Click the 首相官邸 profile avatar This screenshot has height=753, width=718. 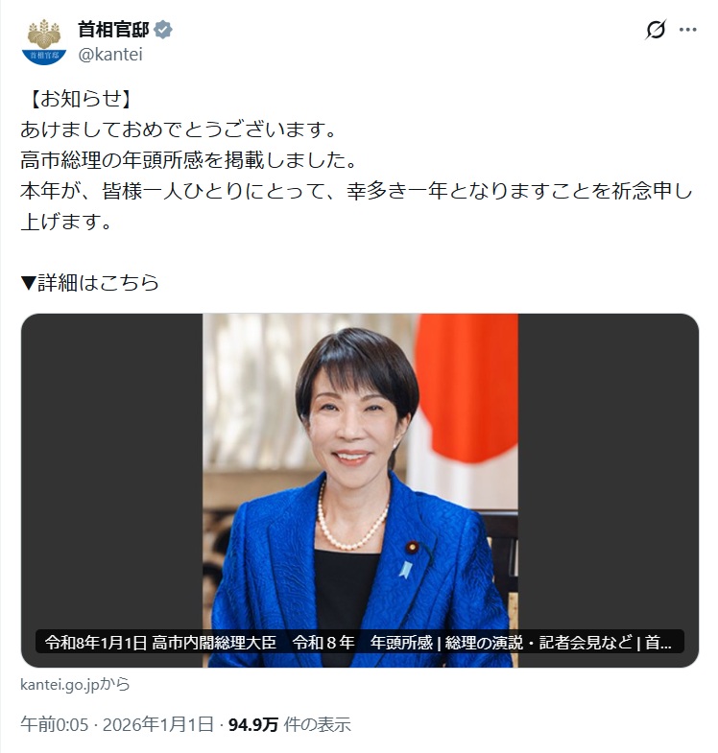pos(44,42)
